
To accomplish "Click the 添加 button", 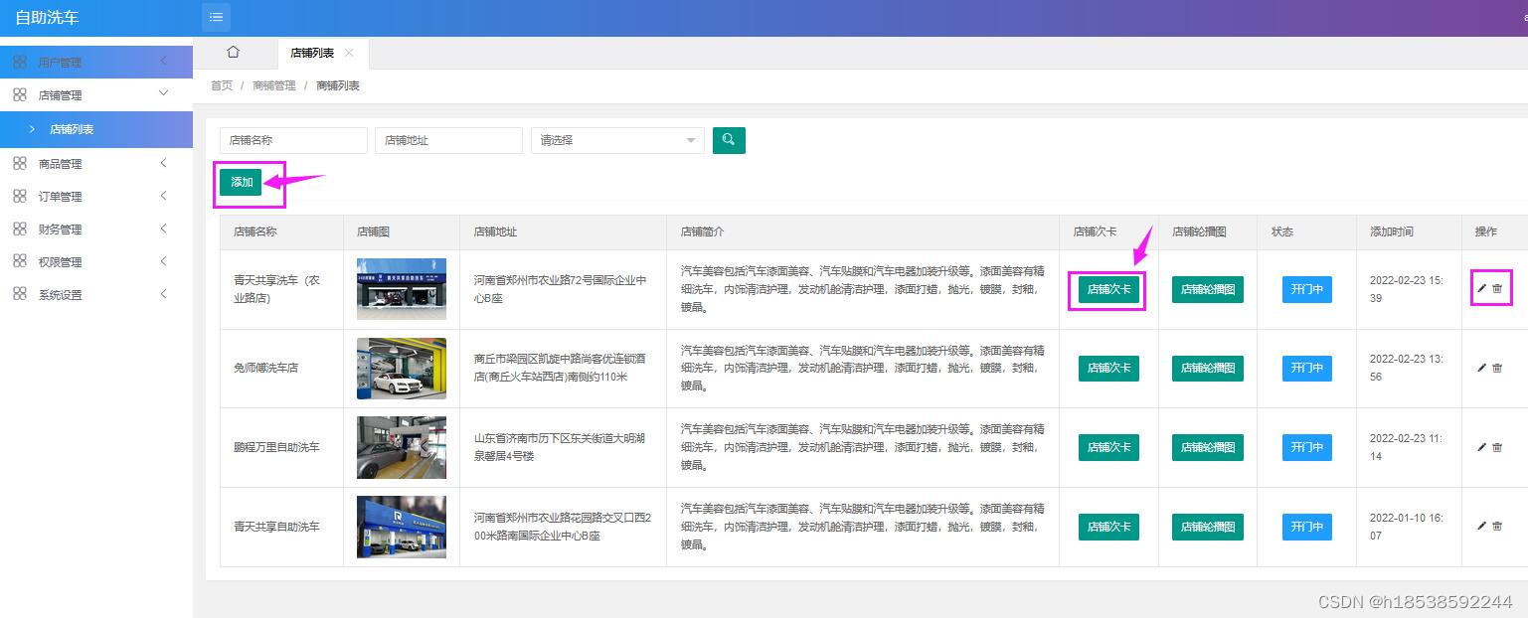I will [x=242, y=182].
